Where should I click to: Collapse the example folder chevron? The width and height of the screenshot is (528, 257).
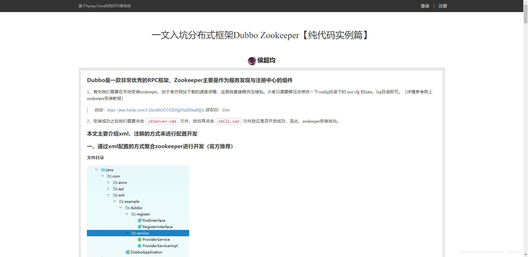click(115, 201)
